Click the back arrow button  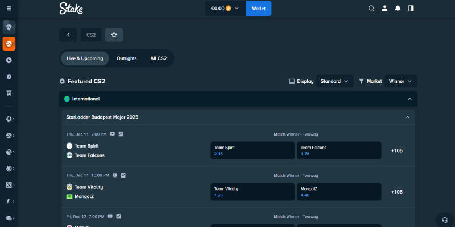pyautogui.click(x=68, y=35)
